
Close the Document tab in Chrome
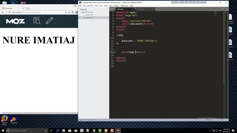(x=23, y=8)
